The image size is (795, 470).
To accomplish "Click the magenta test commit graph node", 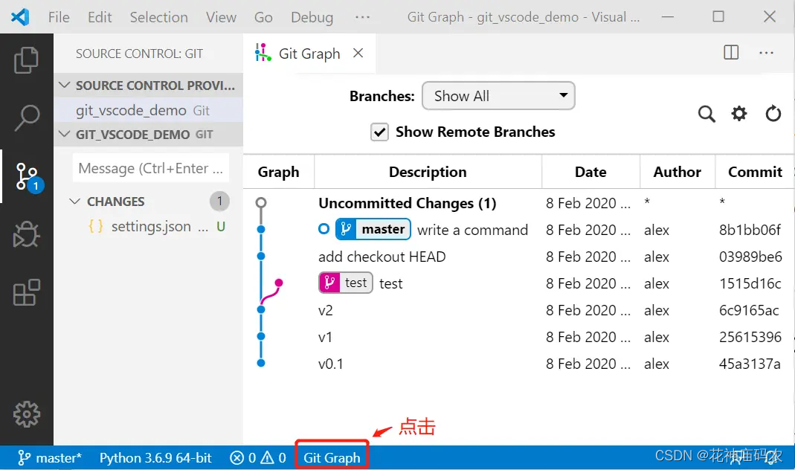I will (278, 283).
